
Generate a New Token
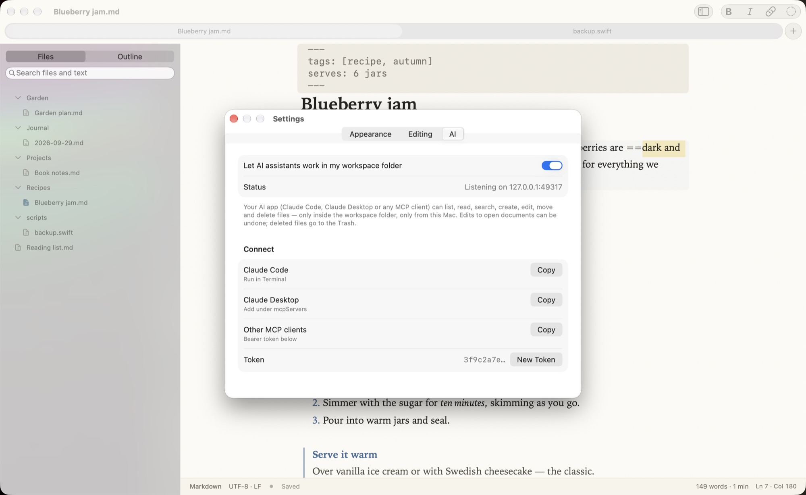coord(536,360)
